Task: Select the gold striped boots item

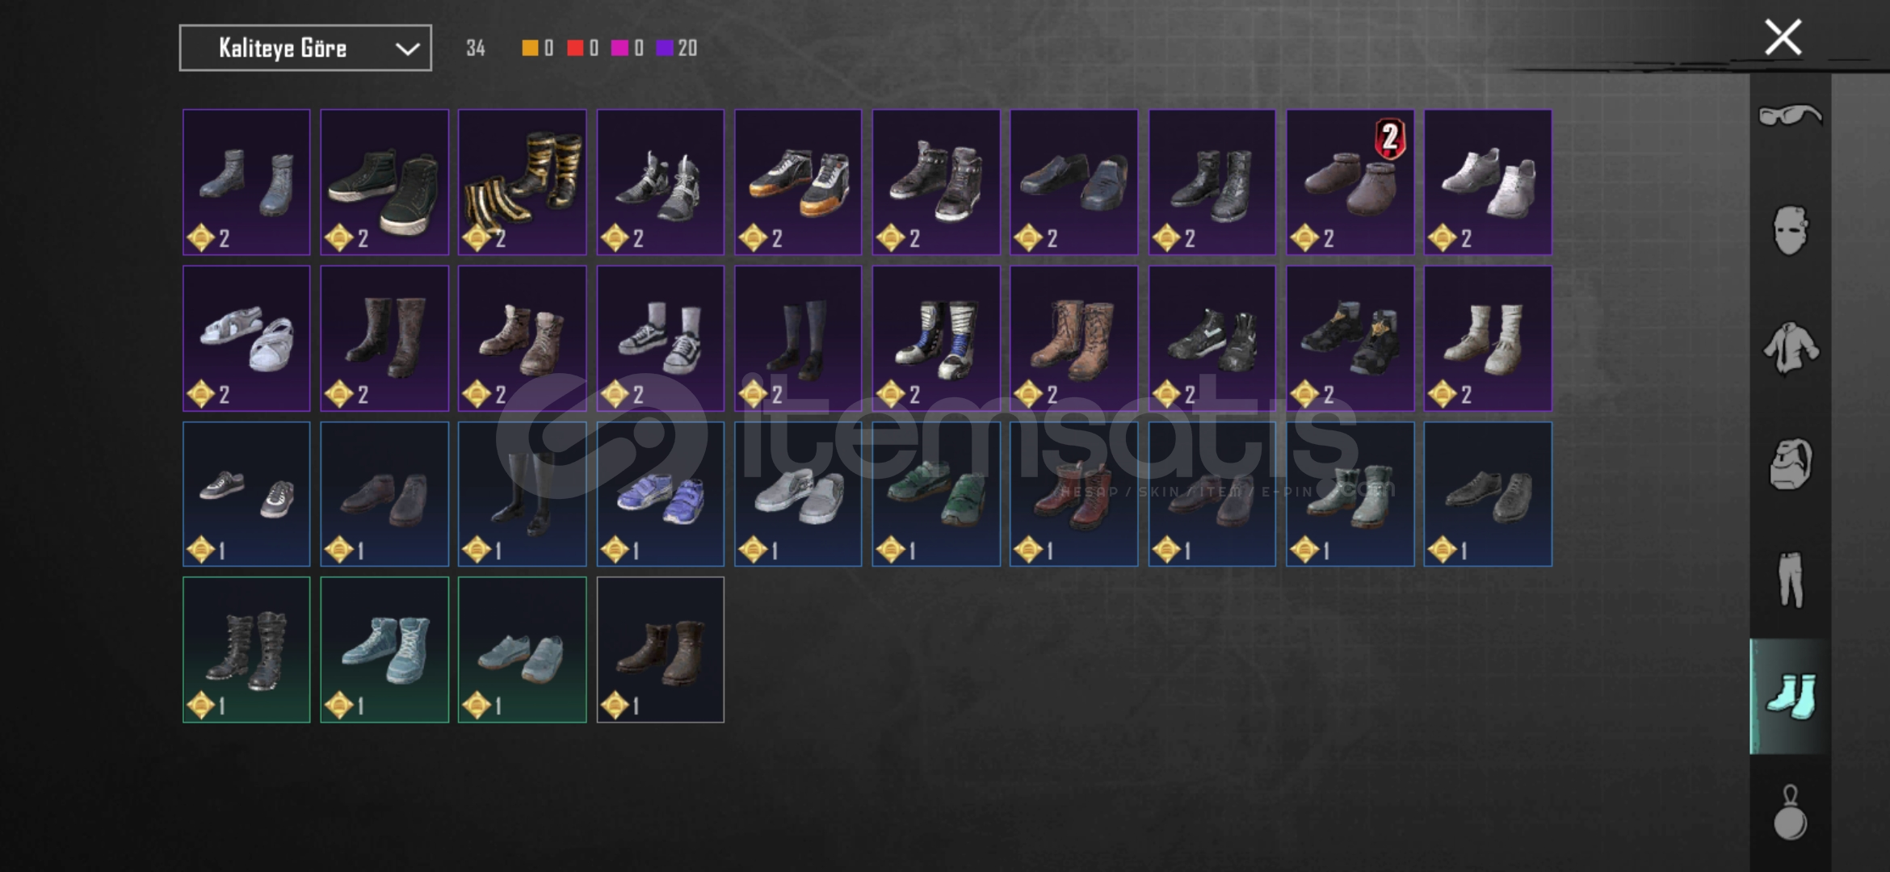Action: 523,182
